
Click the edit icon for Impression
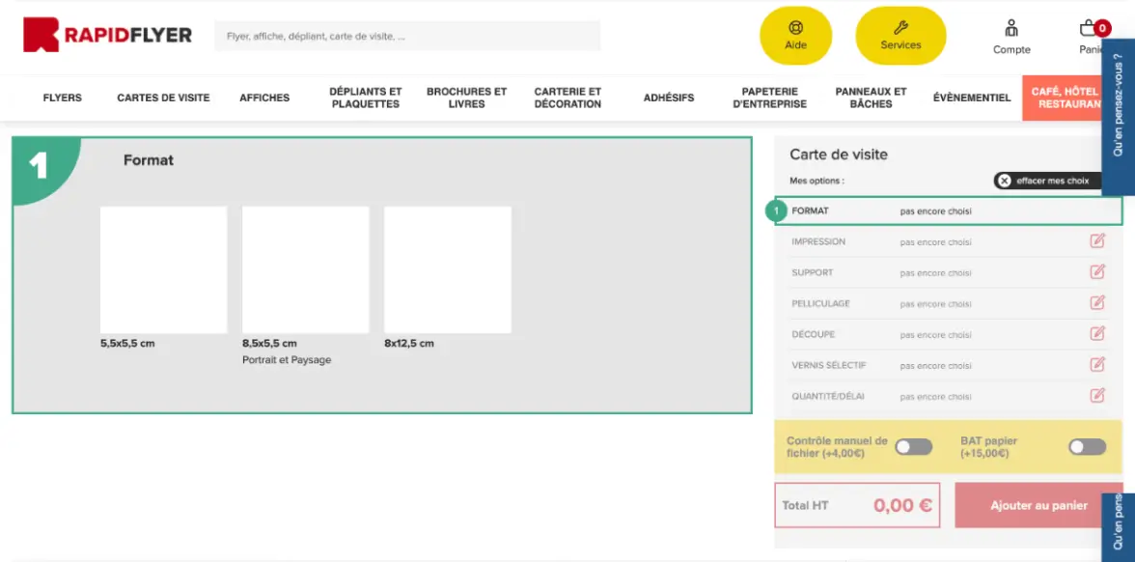[1097, 241]
